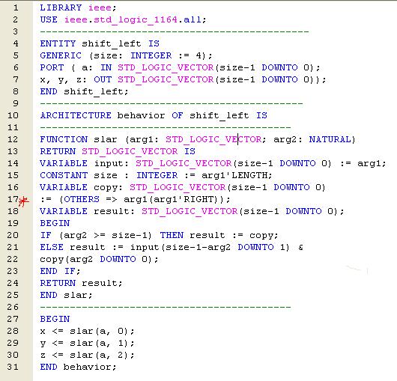The width and height of the screenshot is (397, 381).
Task: Click the INTEGER type on line 5
Action: [x=151, y=55]
